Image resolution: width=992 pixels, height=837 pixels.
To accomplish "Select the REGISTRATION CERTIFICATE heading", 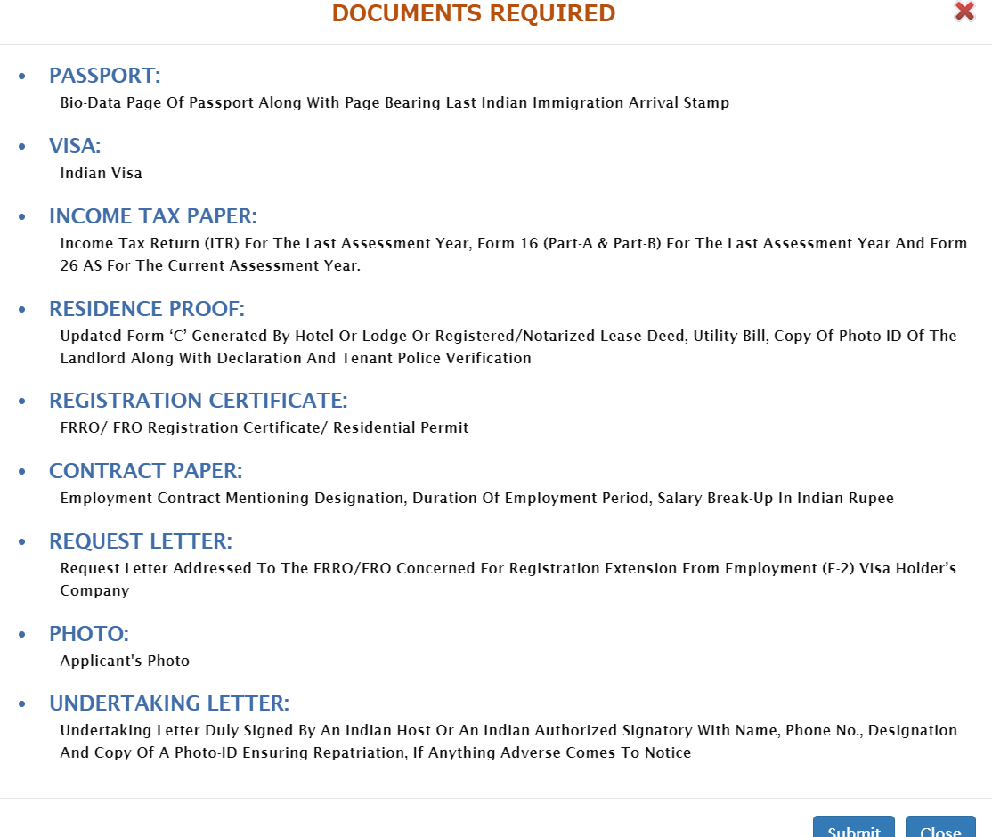I will click(x=198, y=401).
